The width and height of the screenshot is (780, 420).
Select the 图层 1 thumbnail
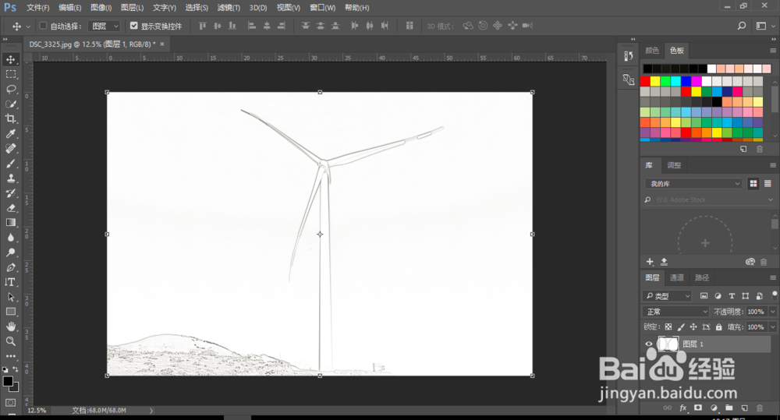(x=668, y=344)
